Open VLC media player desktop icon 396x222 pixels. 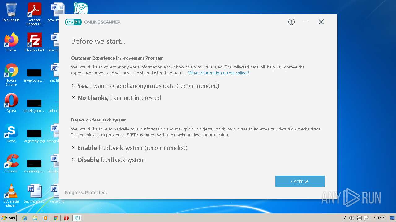coord(11,195)
